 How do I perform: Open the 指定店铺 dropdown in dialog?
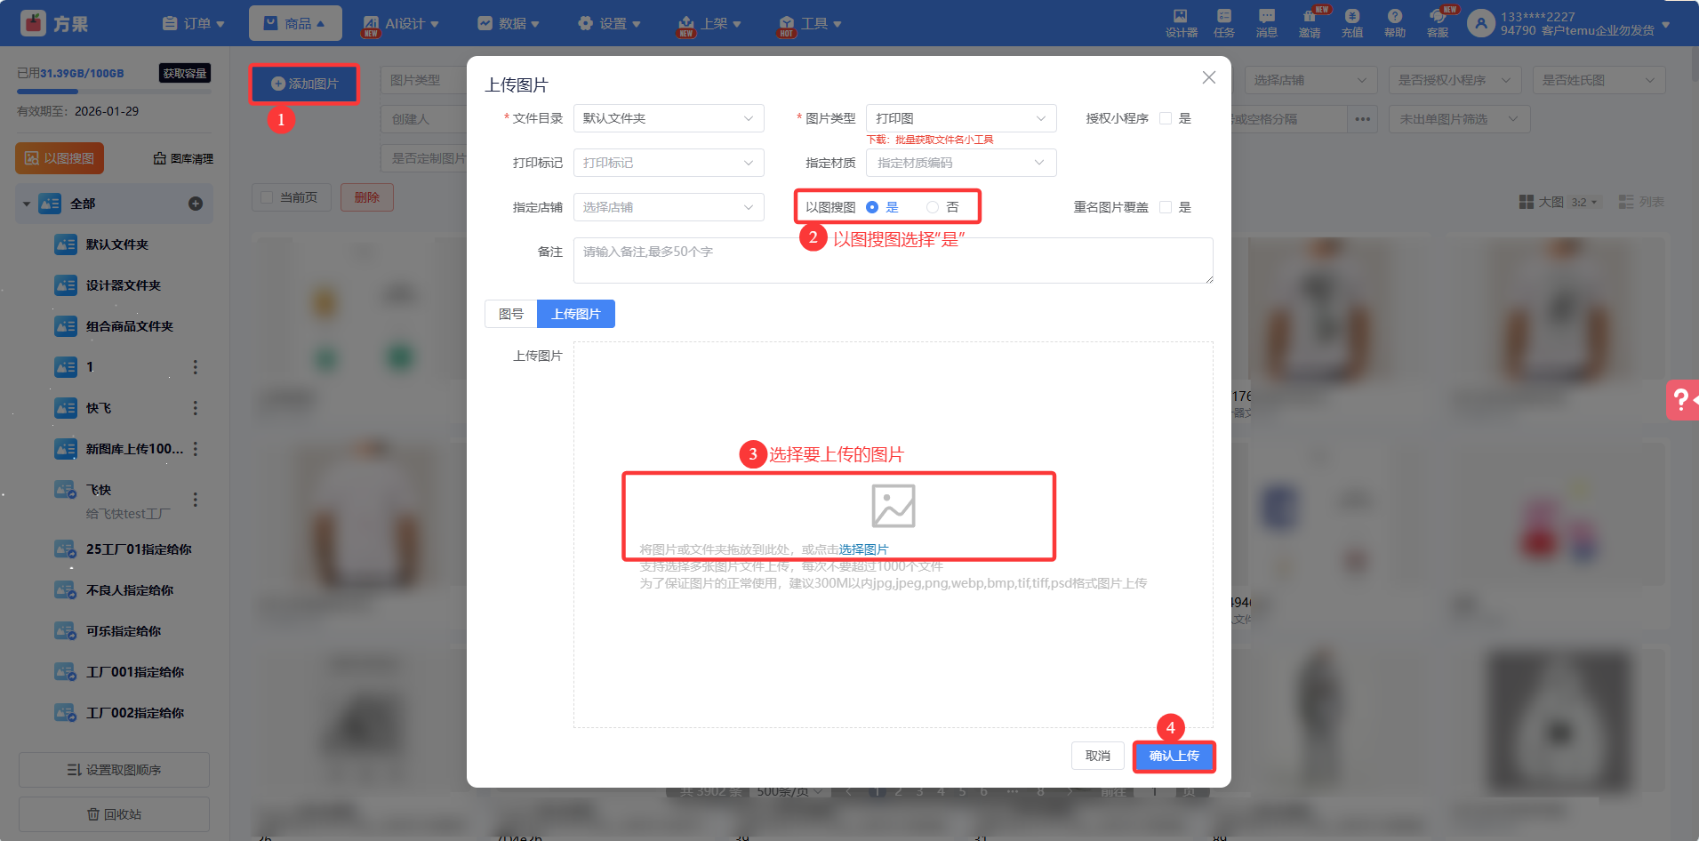point(669,207)
